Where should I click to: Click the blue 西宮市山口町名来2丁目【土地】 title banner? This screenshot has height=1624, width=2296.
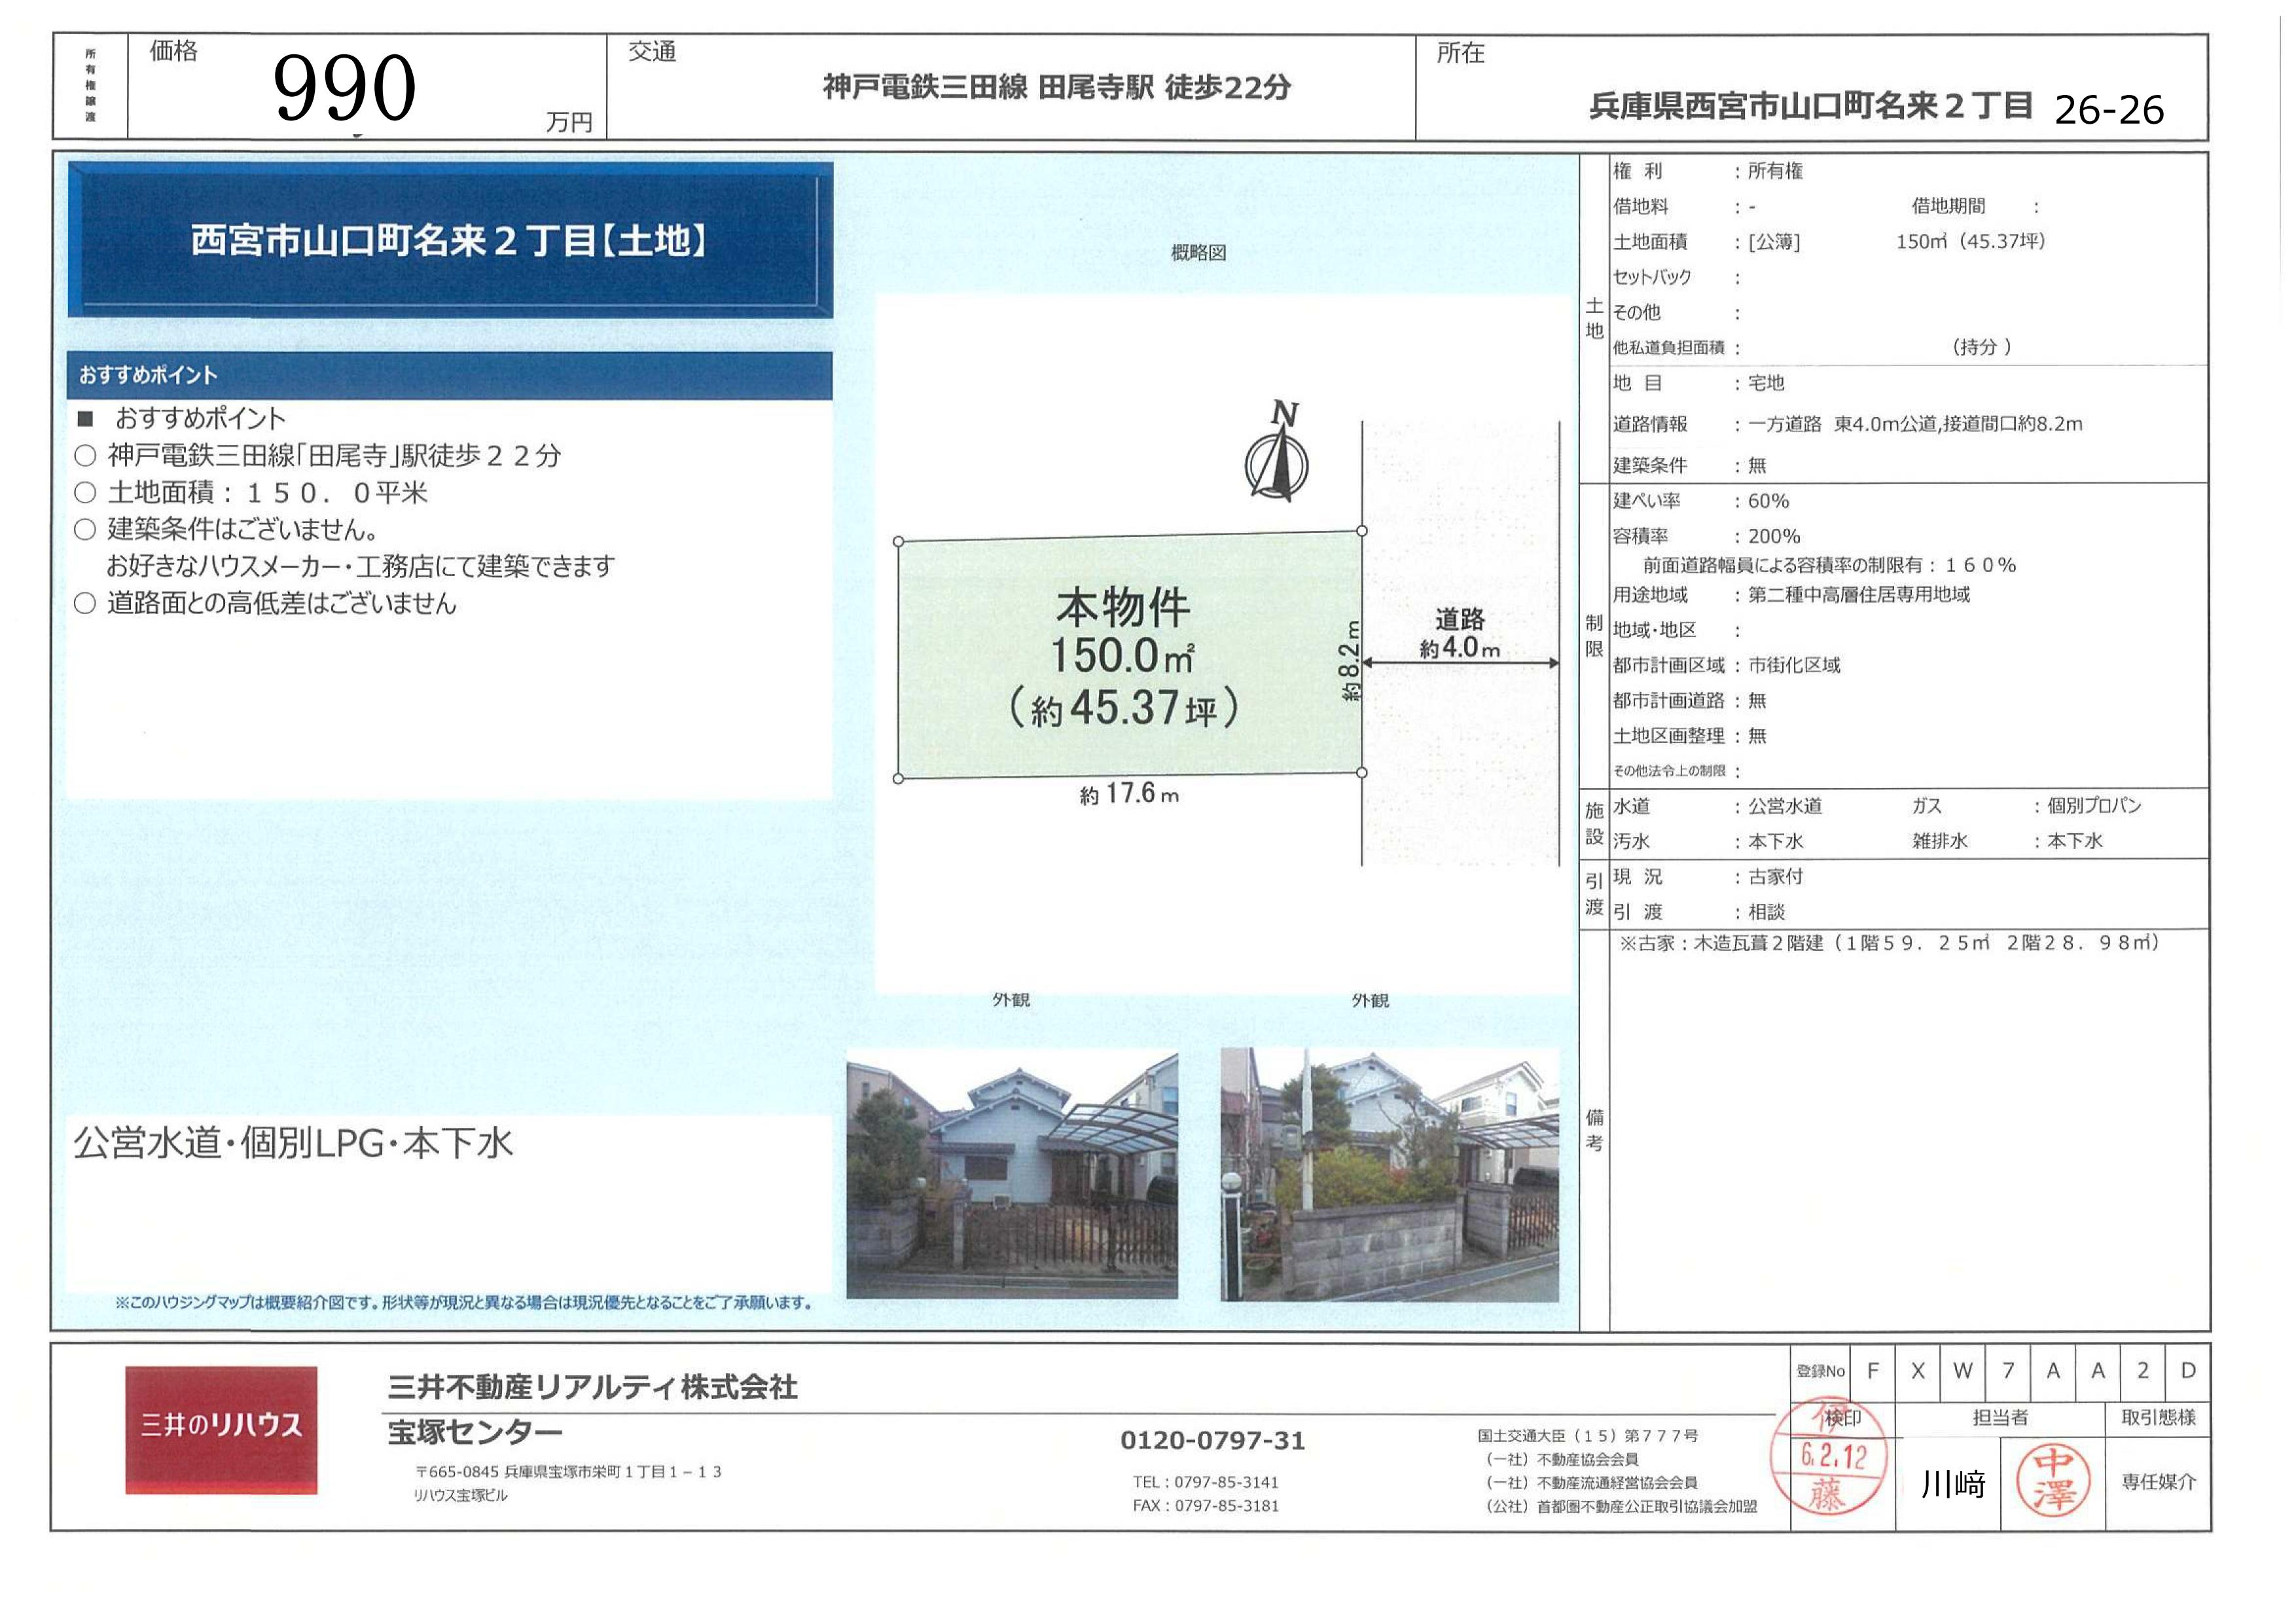click(x=449, y=240)
